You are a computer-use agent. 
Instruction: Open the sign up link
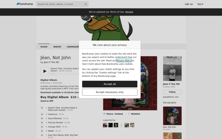tap(189, 4)
